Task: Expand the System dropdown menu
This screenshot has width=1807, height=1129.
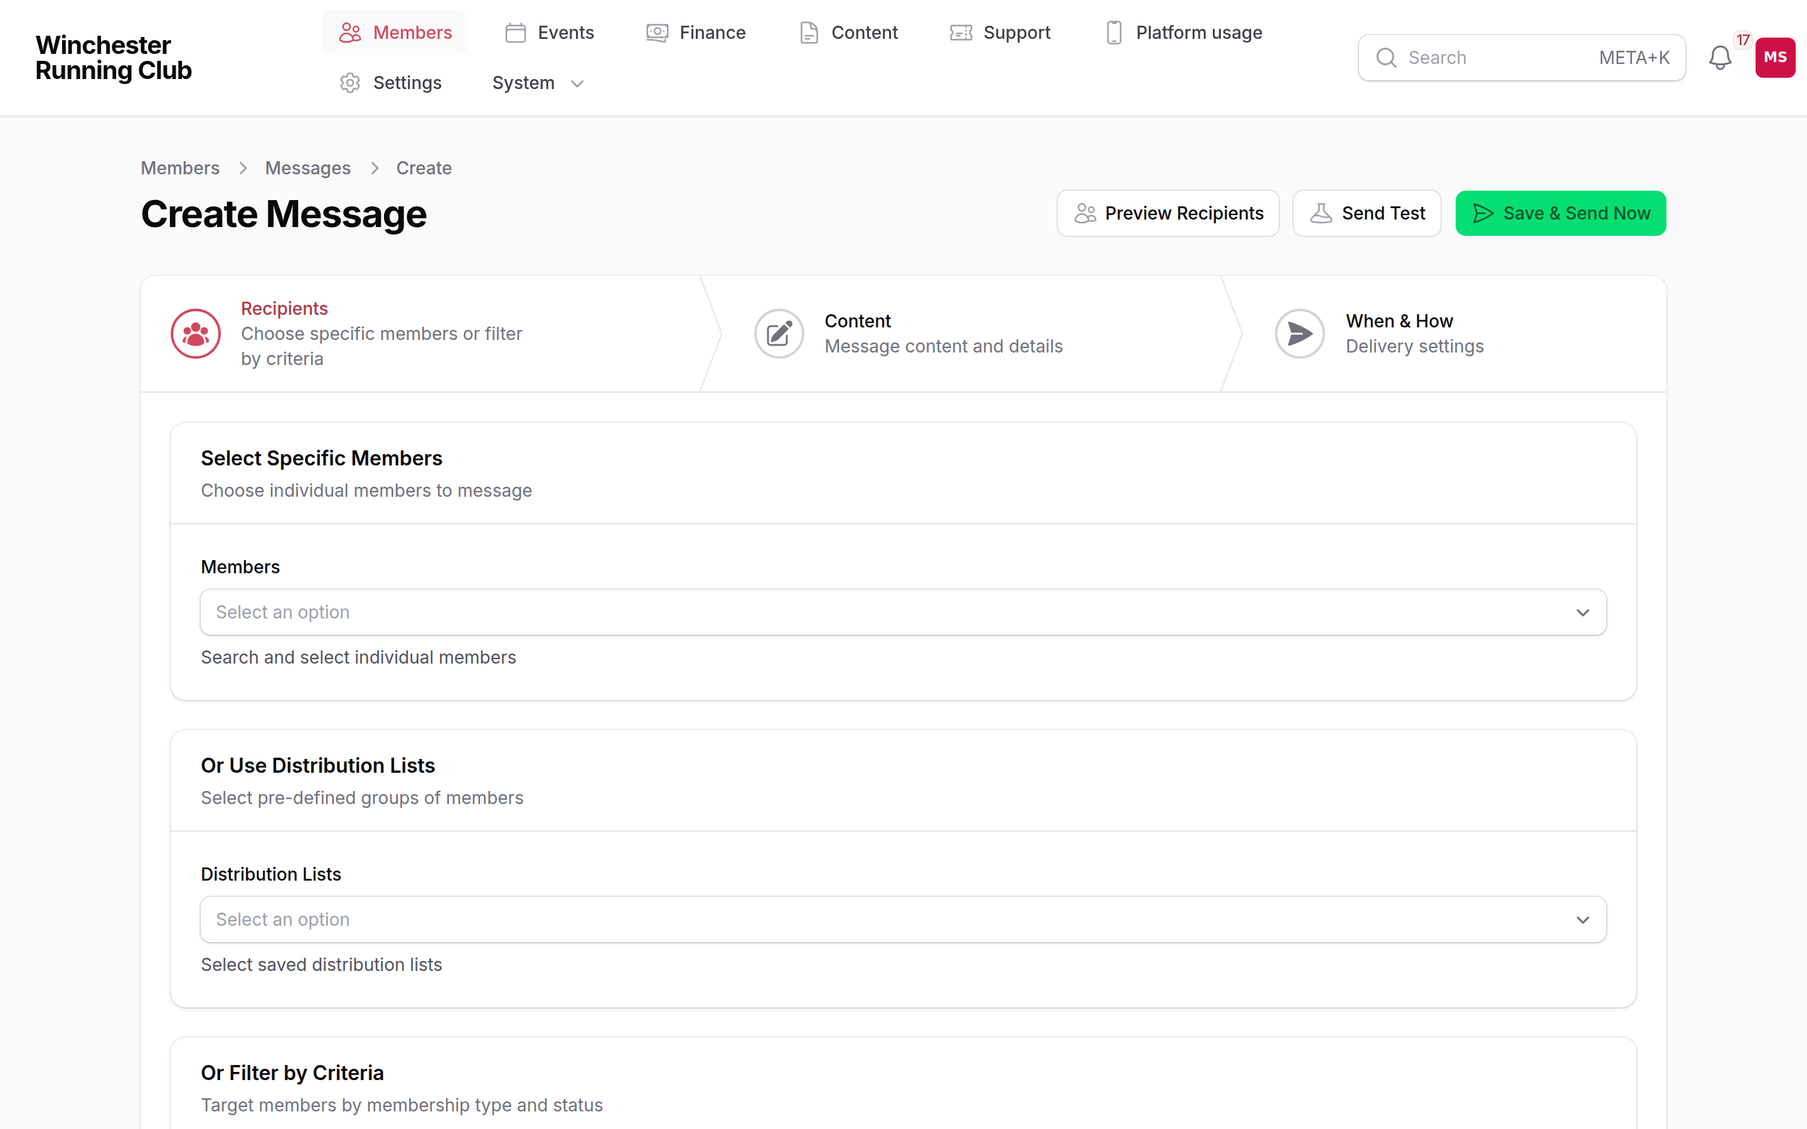Action: point(538,83)
